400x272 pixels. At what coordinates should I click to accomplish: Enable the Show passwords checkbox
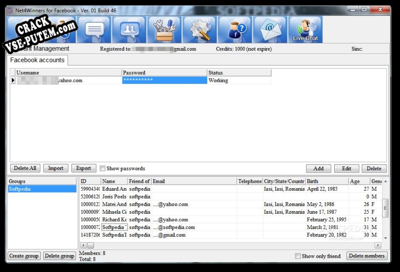pos(102,168)
